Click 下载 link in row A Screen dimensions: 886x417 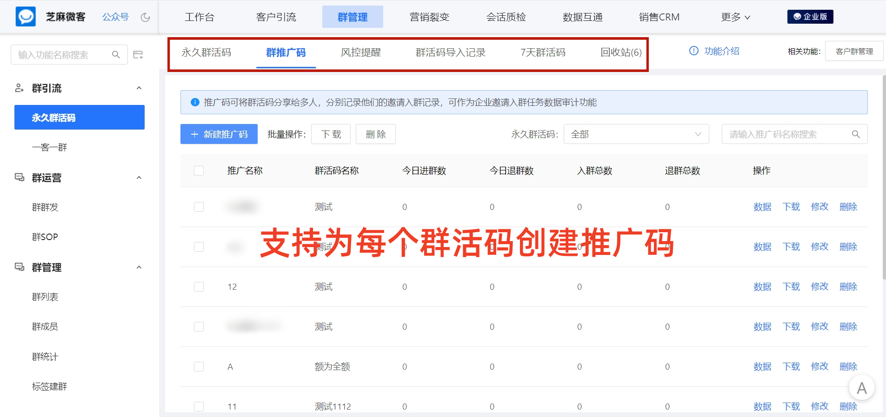point(791,366)
